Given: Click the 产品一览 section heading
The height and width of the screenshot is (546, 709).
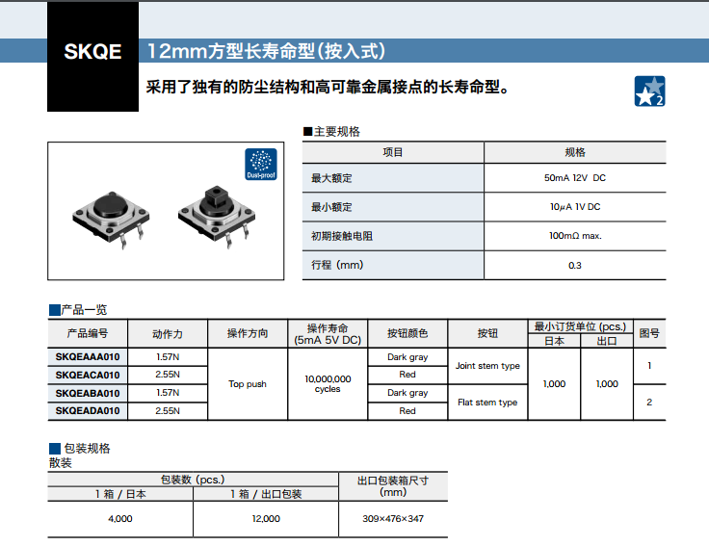Looking at the screenshot, I should click(78, 310).
